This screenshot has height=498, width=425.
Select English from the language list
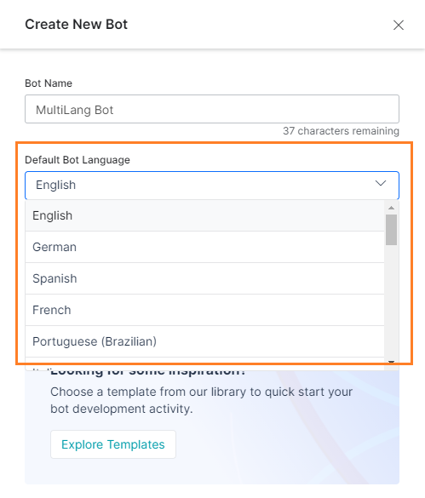pos(204,215)
